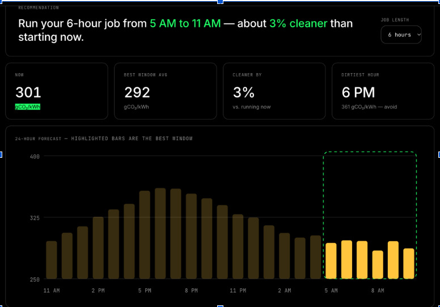Click the 'BEST WINDOW AVG' card label
The image size is (440, 307).
[145, 75]
